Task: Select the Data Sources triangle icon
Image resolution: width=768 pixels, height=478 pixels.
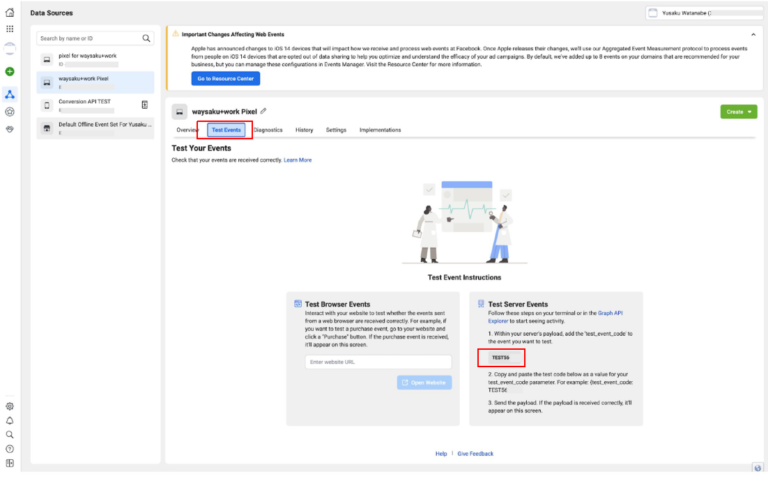Action: [x=10, y=94]
